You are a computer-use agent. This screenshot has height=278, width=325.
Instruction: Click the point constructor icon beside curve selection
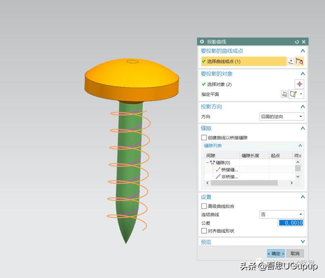point(290,61)
